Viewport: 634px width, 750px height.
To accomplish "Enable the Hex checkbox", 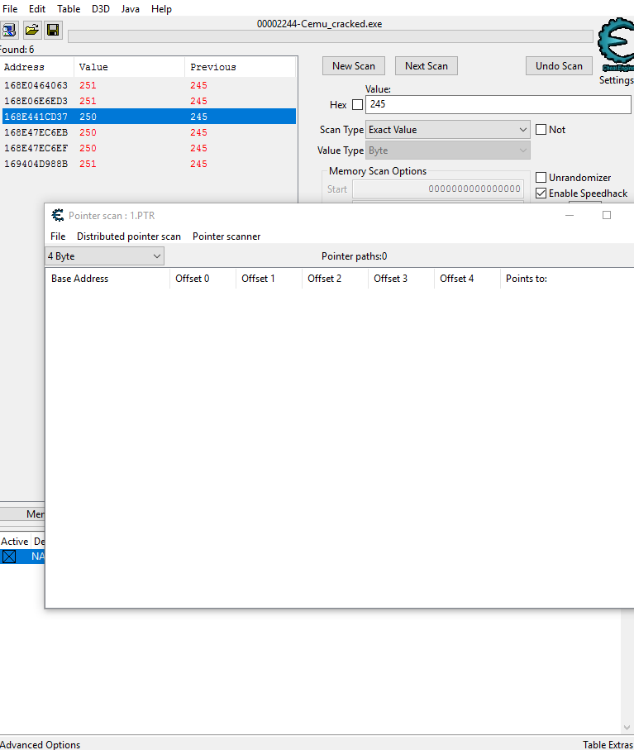I will [357, 105].
